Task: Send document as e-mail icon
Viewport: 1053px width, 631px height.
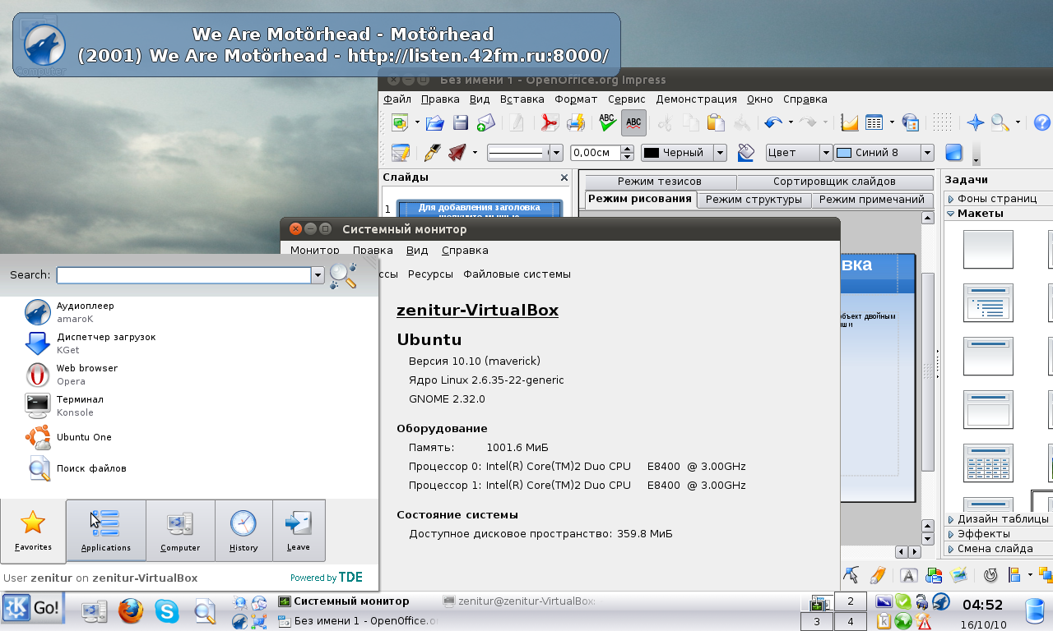Action: coord(485,123)
